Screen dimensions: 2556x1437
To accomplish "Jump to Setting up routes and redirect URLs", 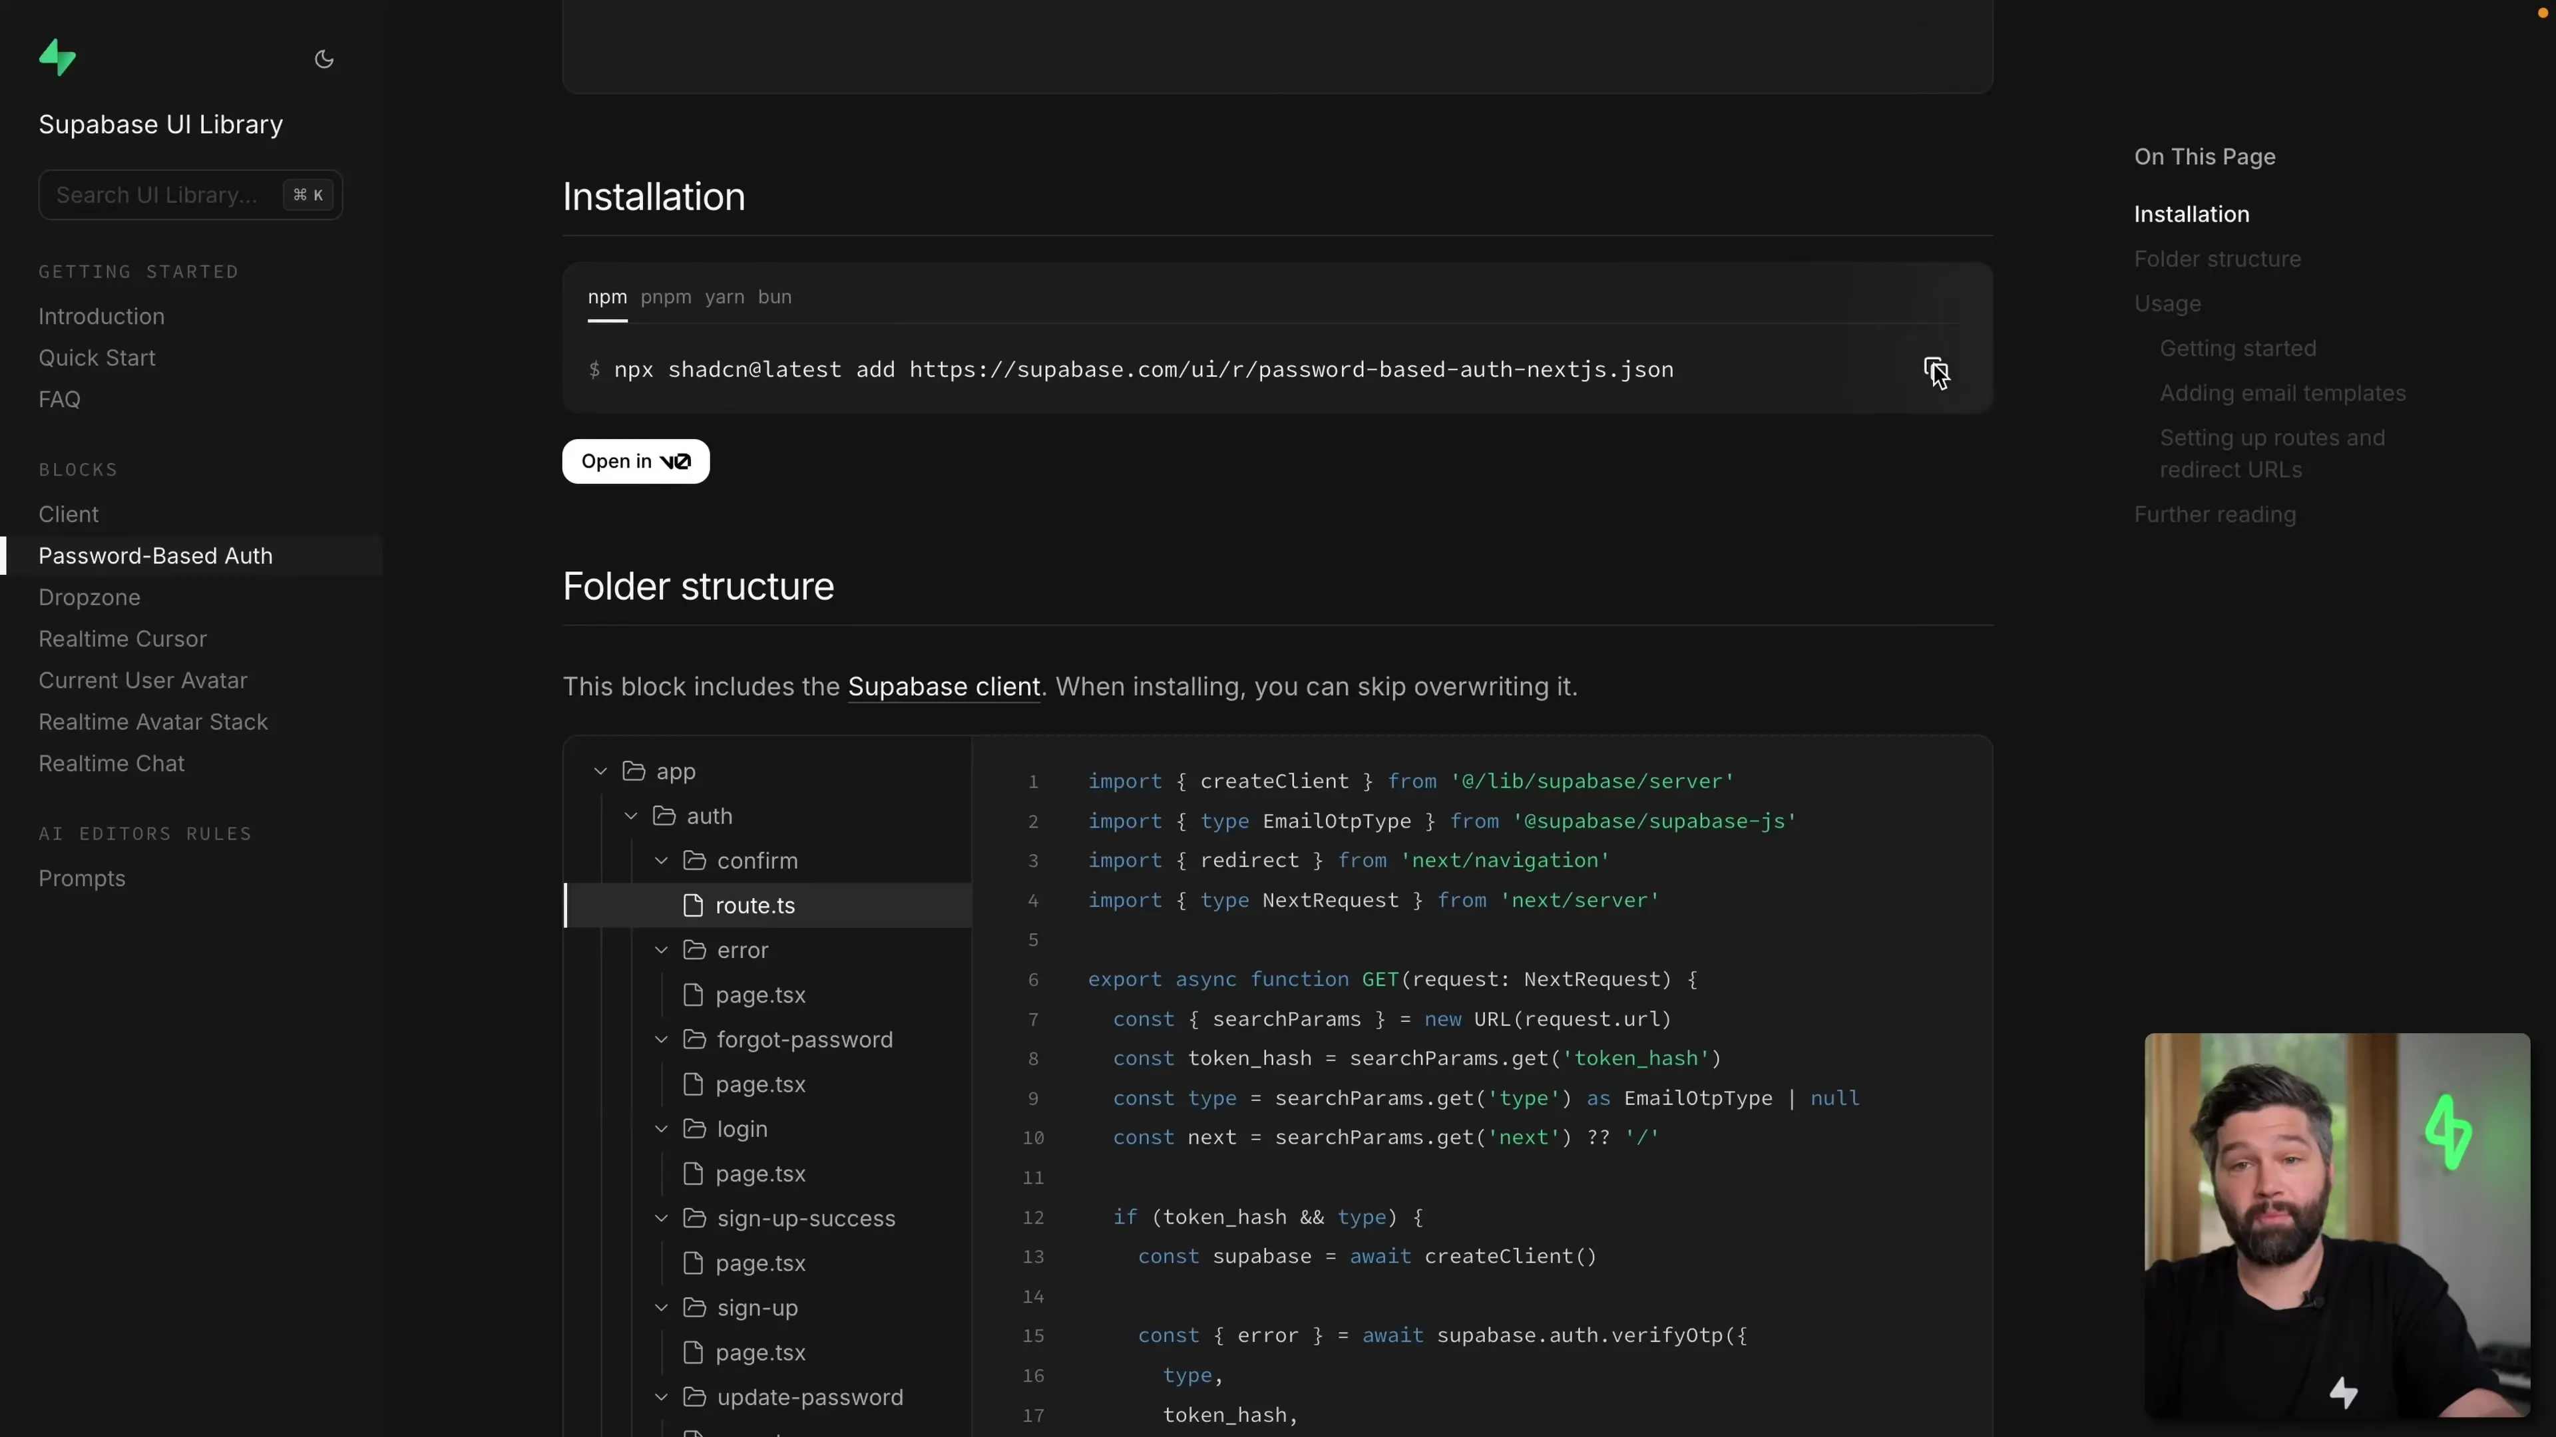I will (x=2272, y=453).
